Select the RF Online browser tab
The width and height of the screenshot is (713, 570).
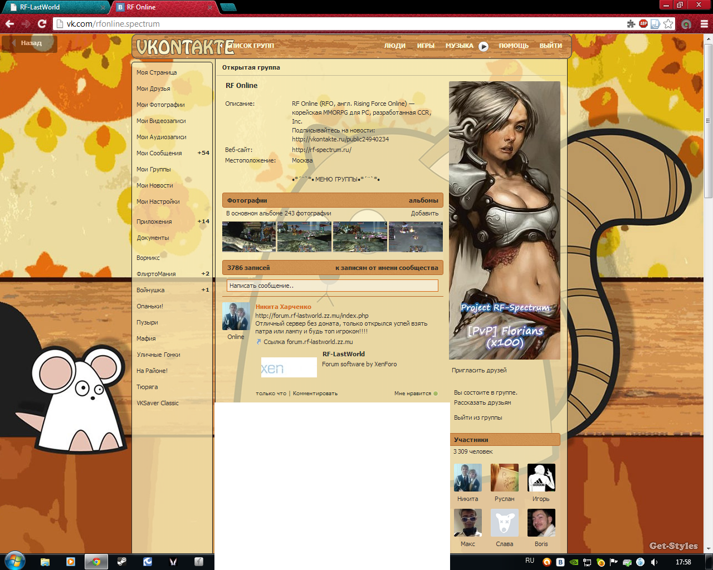[164, 7]
